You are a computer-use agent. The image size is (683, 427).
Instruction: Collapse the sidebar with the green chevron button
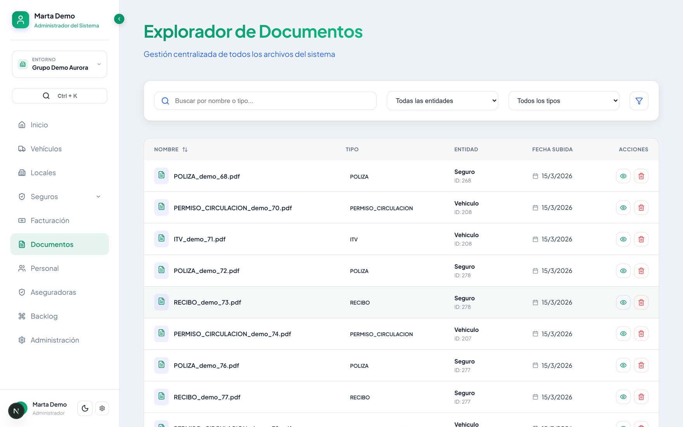tap(119, 19)
